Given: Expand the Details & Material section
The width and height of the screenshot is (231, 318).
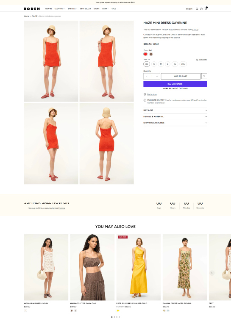Looking at the screenshot, I should [175, 117].
